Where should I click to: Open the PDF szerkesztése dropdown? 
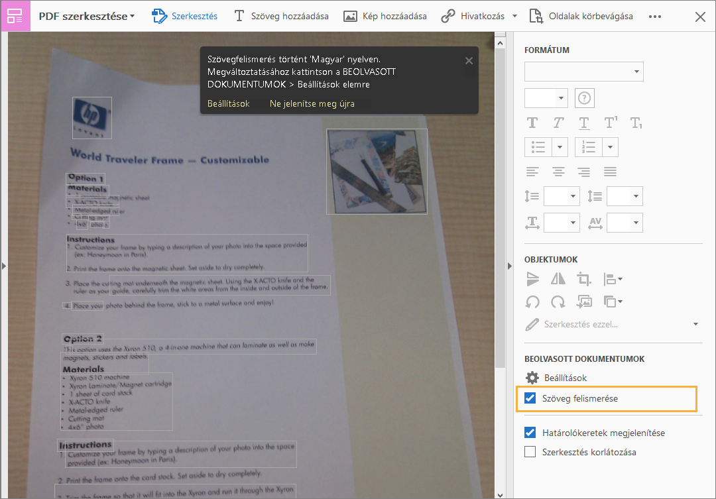pos(87,17)
